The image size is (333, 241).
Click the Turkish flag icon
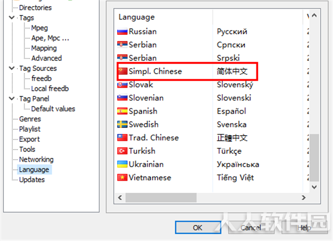point(122,151)
